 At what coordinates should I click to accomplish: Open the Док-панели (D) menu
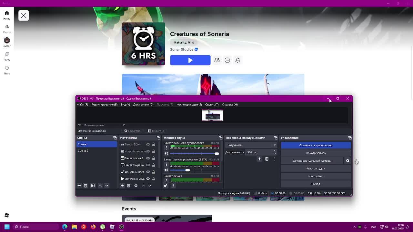pyautogui.click(x=143, y=104)
